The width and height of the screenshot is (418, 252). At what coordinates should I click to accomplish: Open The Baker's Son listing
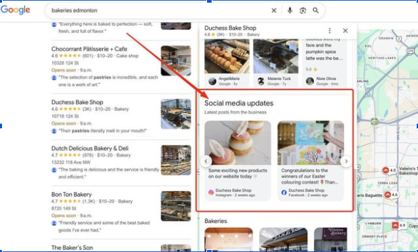72,248
